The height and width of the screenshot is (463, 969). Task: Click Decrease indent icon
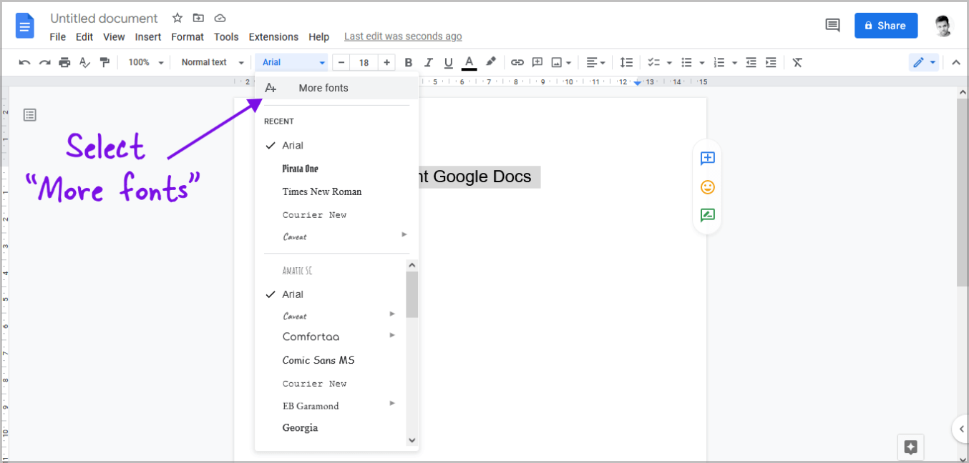point(751,63)
